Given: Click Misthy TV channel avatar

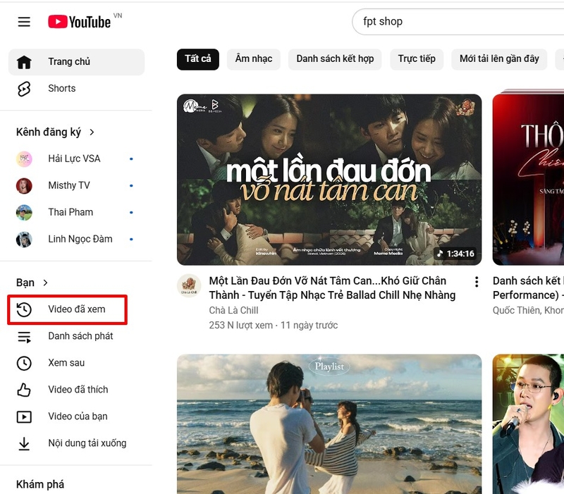Looking at the screenshot, I should click(24, 185).
